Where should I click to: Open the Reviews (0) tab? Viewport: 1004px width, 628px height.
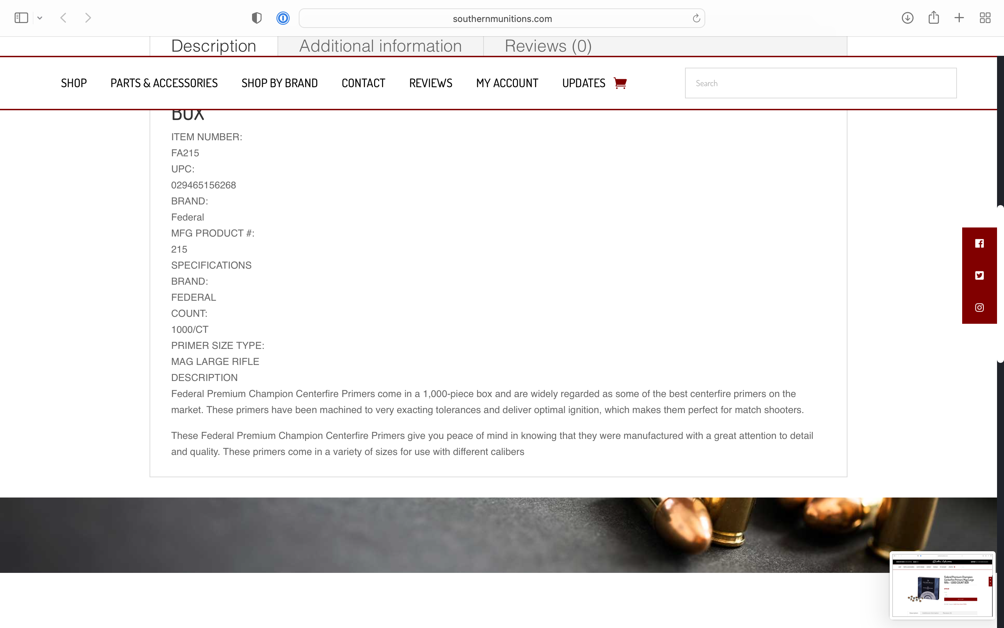click(x=548, y=46)
